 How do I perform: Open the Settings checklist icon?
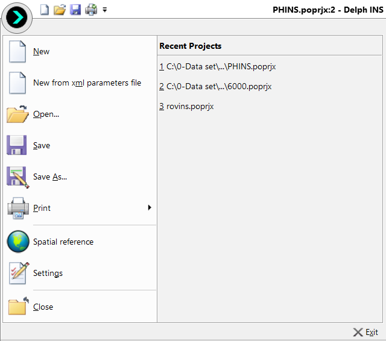click(17, 274)
